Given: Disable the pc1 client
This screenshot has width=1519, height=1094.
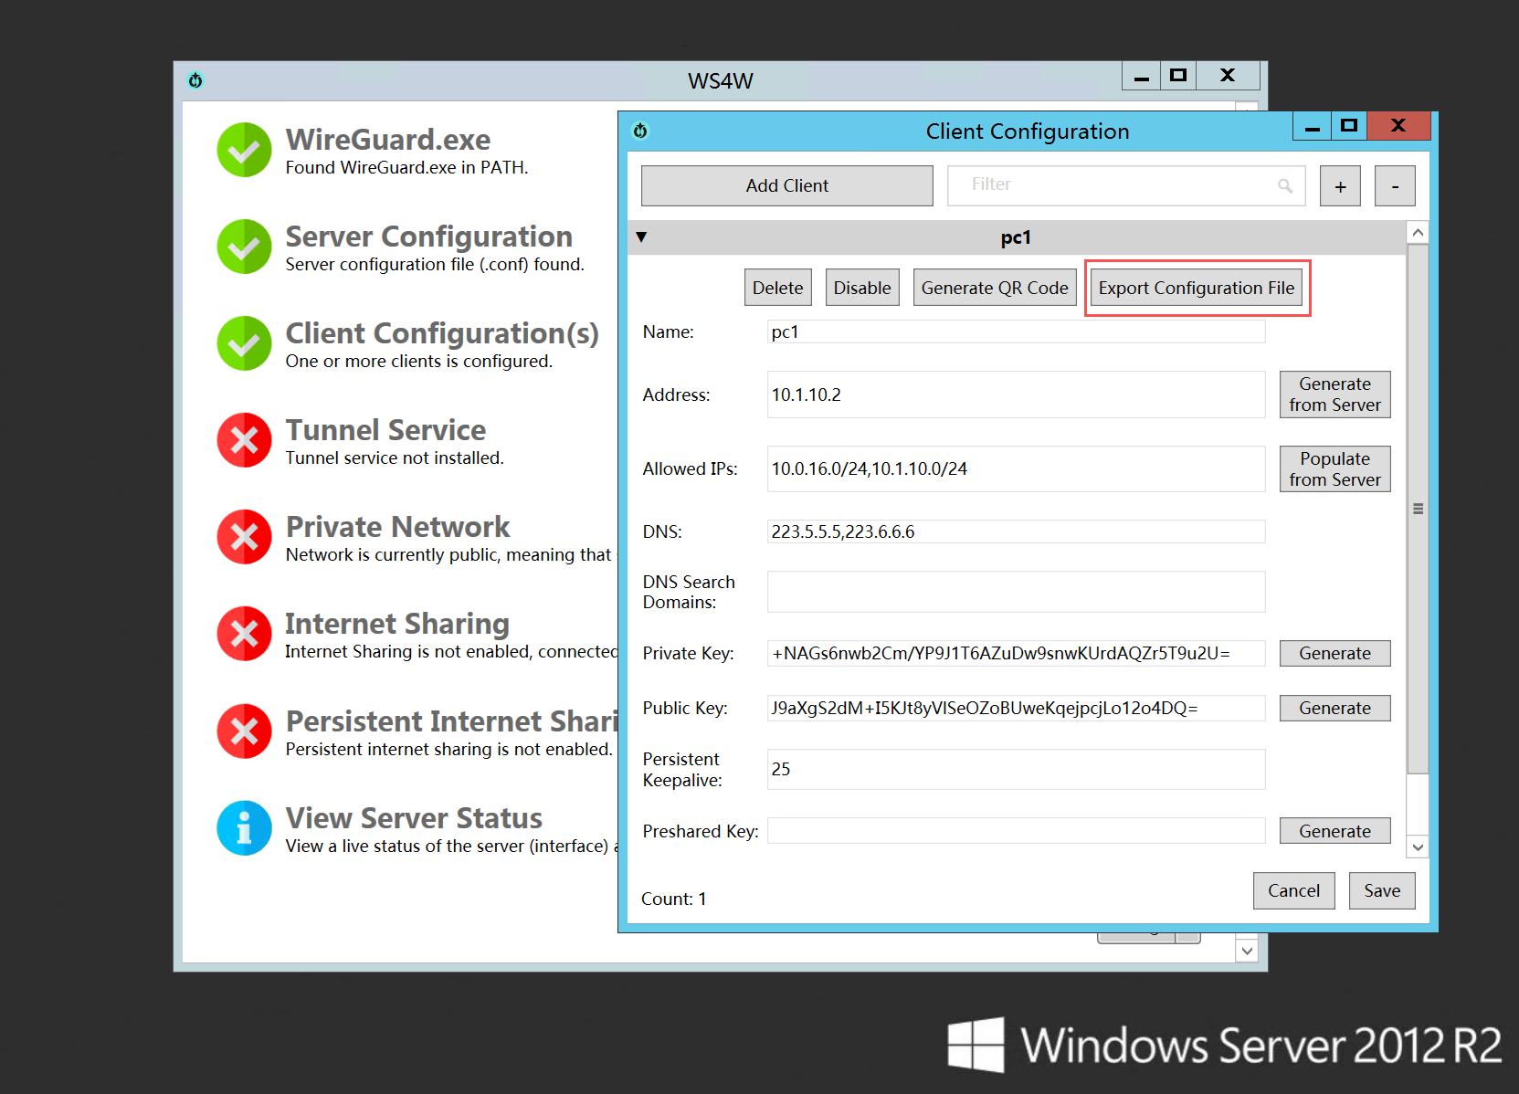Looking at the screenshot, I should [x=861, y=288].
